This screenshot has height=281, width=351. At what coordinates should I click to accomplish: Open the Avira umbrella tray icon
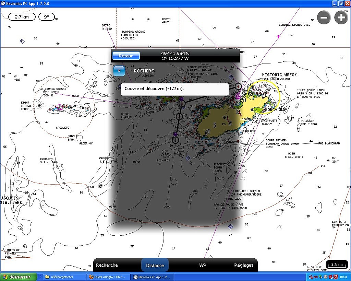click(x=336, y=277)
